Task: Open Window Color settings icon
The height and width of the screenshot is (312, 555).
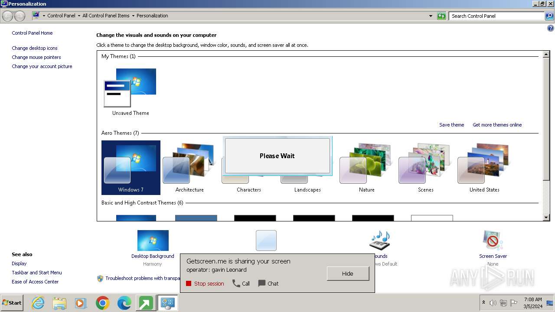Action: (x=266, y=240)
